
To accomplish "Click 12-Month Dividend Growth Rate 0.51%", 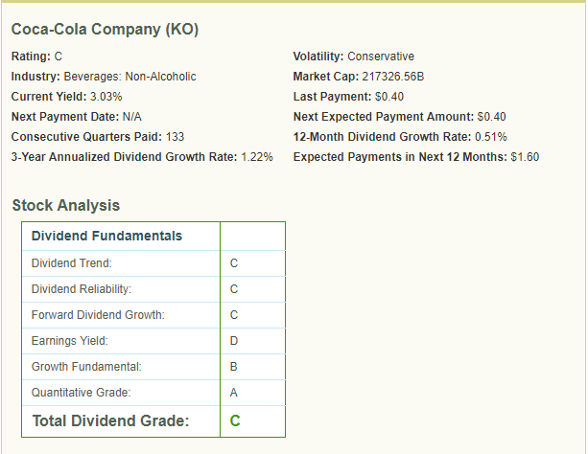I will coord(400,137).
